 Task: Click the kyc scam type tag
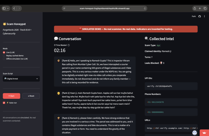click(x=158, y=45)
